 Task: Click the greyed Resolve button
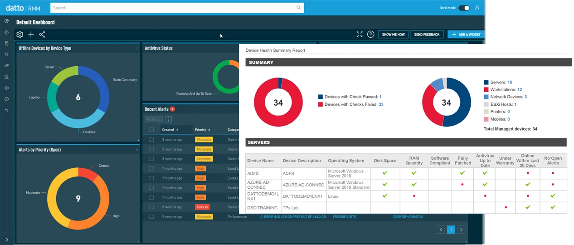(154, 119)
